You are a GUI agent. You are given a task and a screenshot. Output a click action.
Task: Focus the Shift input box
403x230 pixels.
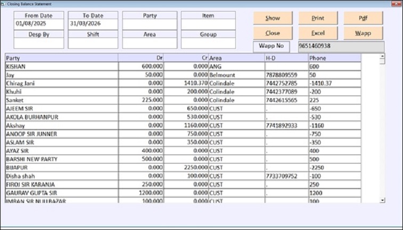point(93,43)
